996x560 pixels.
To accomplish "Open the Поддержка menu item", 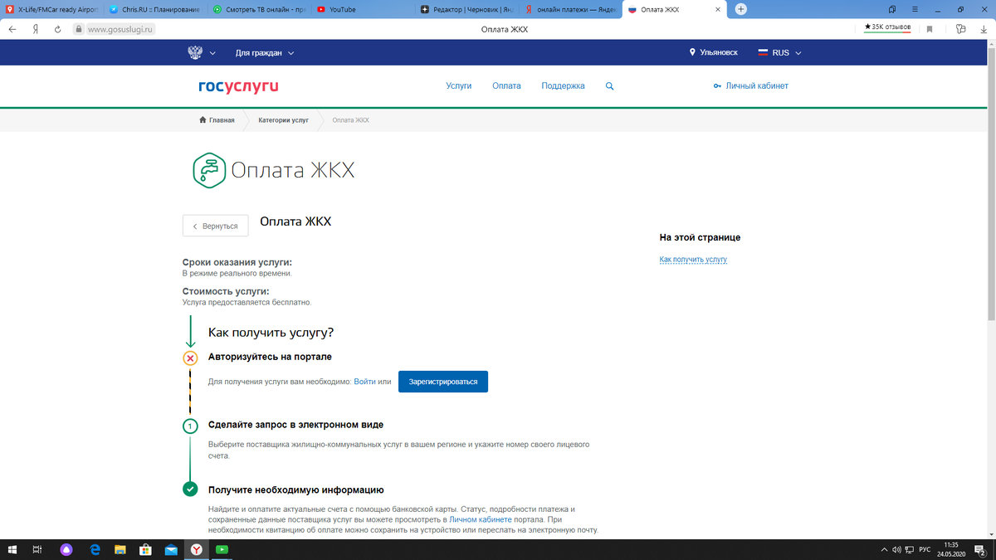I will pos(563,86).
